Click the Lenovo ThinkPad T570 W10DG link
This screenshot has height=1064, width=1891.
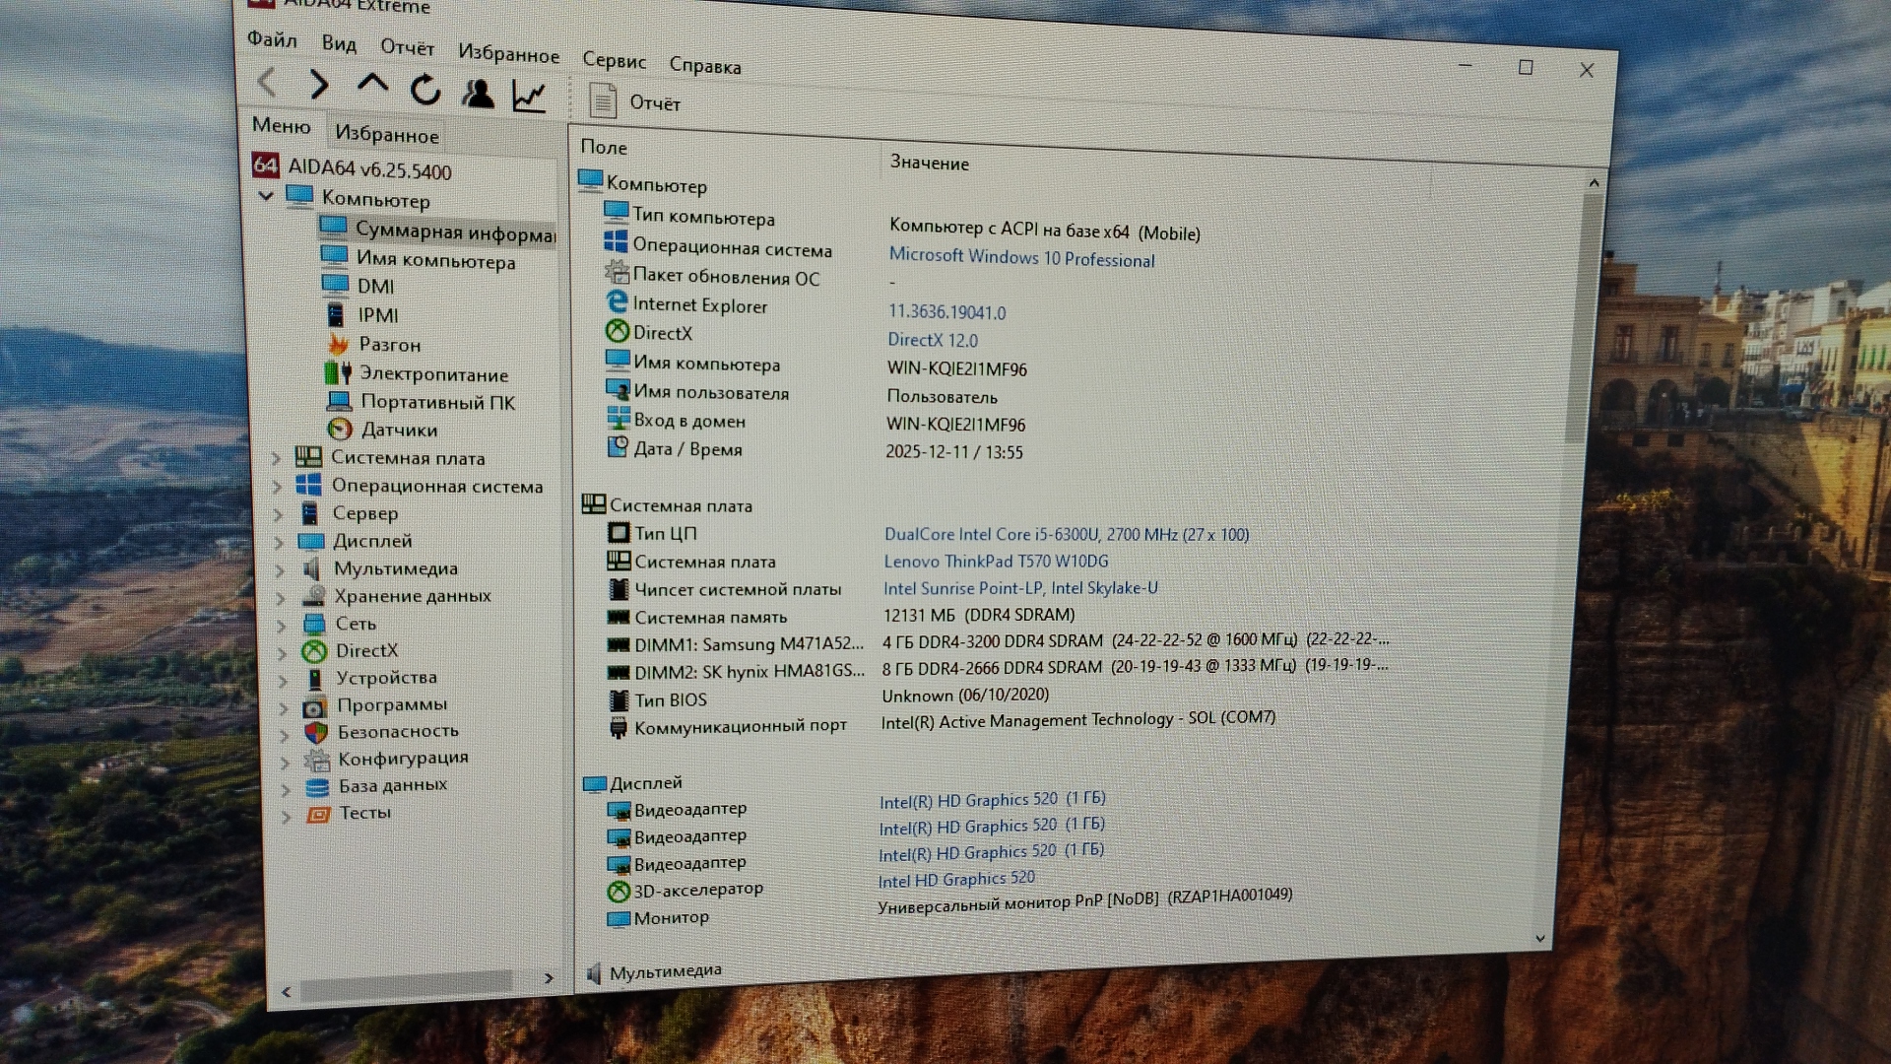pos(995,562)
